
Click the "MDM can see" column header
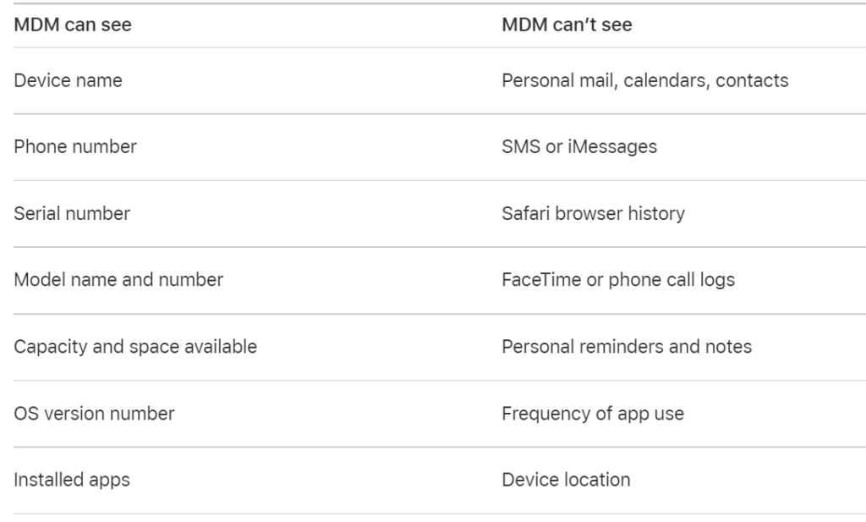[x=73, y=25]
